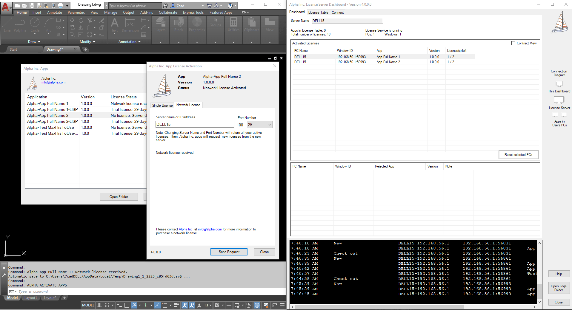
Task: Click the License Server monitor icon
Action: click(x=559, y=100)
